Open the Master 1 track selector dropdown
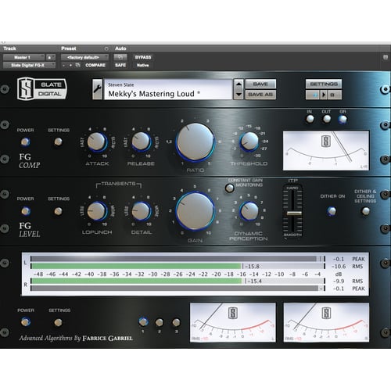Viewport: 391px width, 391px height. (x=23, y=57)
